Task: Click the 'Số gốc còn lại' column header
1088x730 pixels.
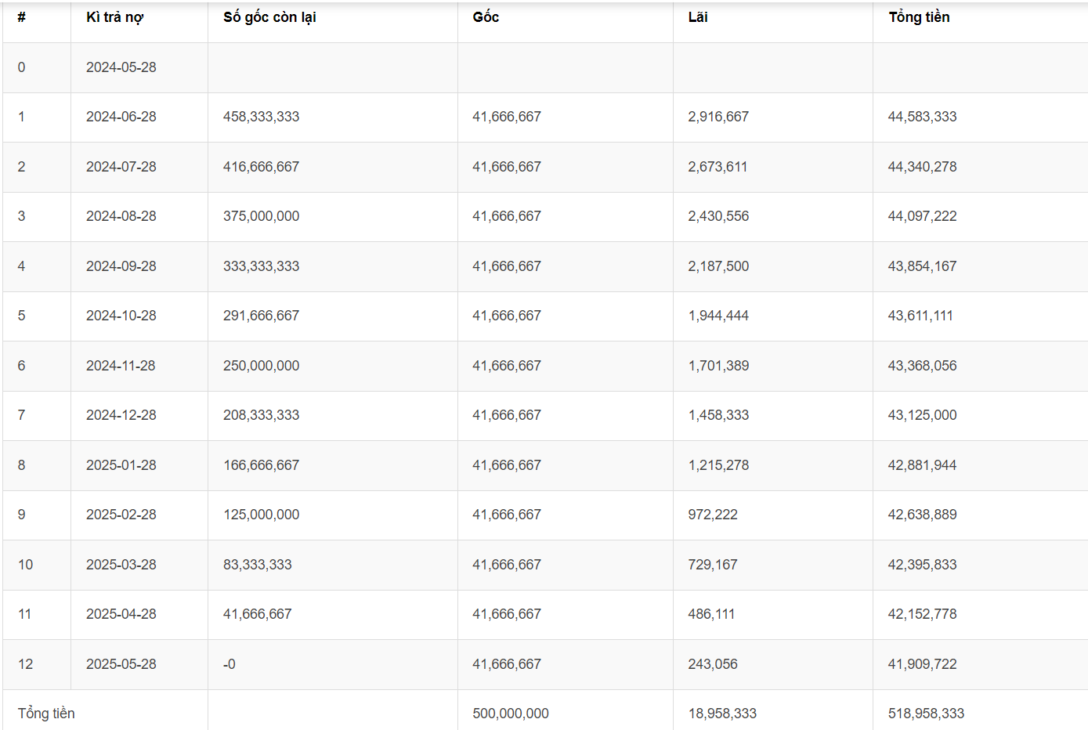Action: pyautogui.click(x=269, y=17)
